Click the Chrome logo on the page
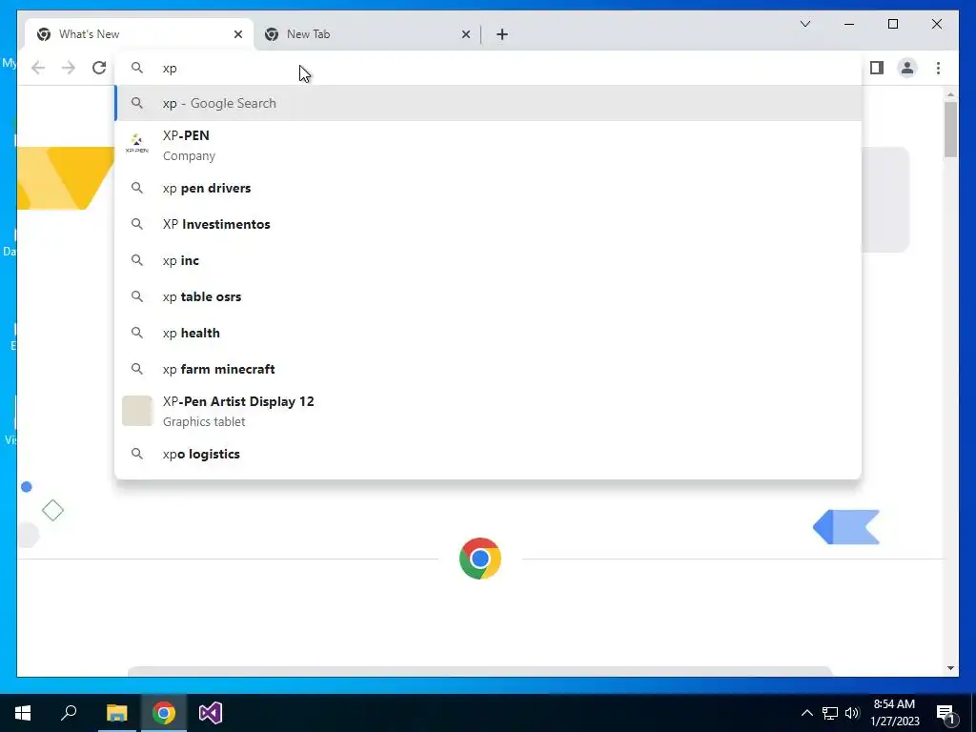Viewport: 976px width, 732px height. pos(480,559)
